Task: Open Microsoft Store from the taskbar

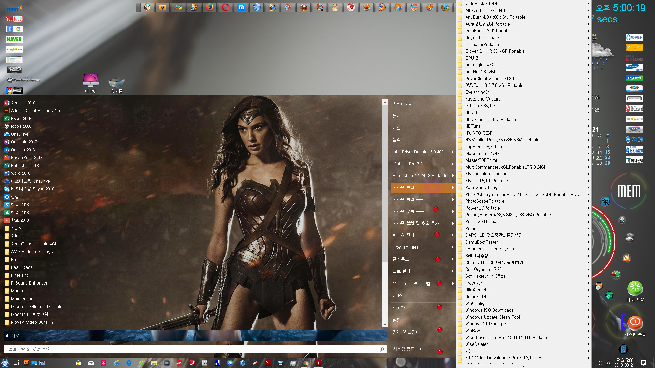Action: point(78,363)
